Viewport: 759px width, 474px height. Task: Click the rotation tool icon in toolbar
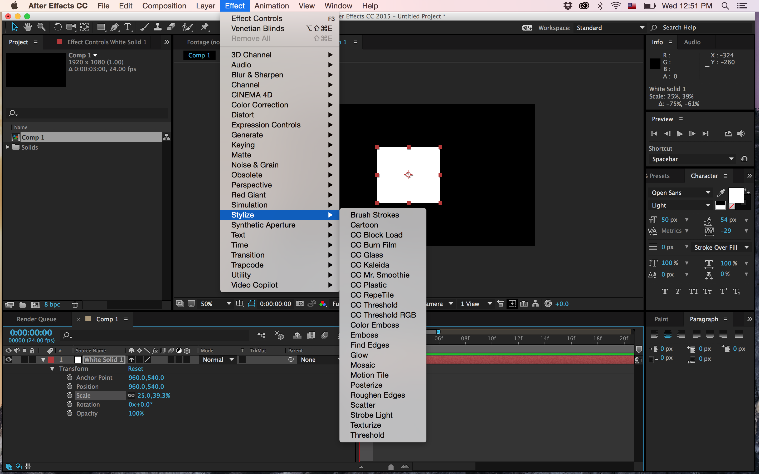click(x=57, y=27)
